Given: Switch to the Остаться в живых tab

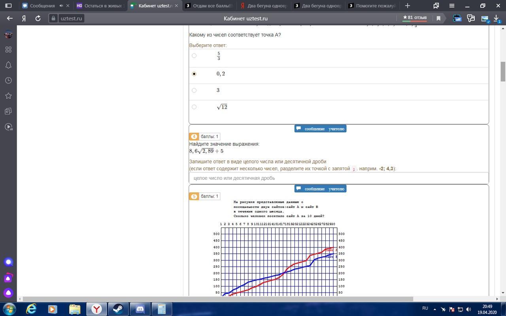Looking at the screenshot, I should (100, 6).
